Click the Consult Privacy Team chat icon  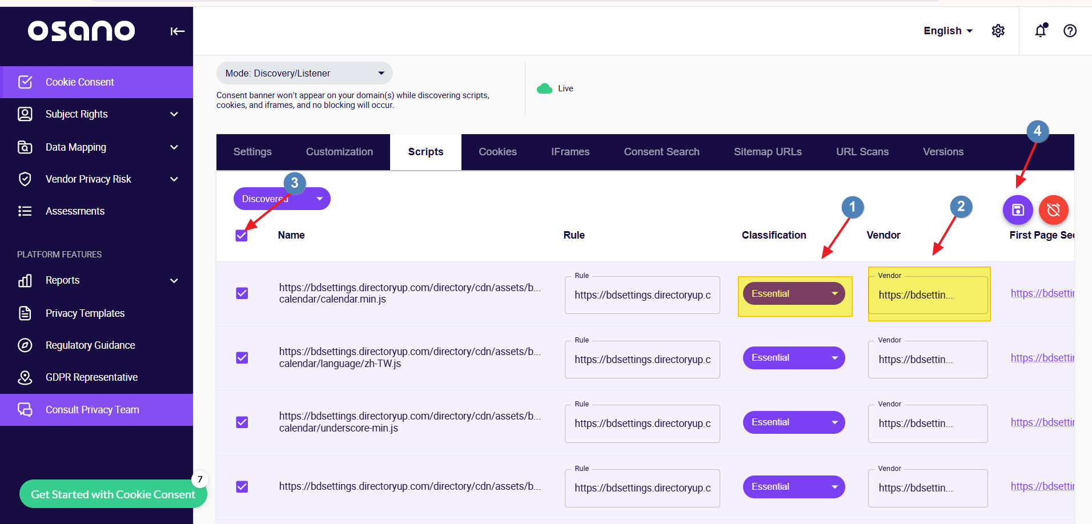pyautogui.click(x=25, y=410)
